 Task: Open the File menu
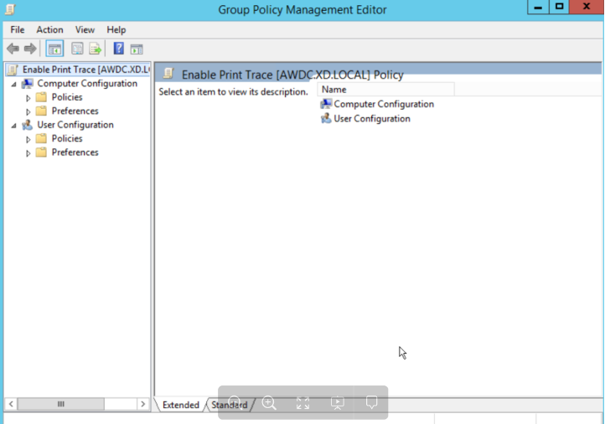(x=18, y=29)
